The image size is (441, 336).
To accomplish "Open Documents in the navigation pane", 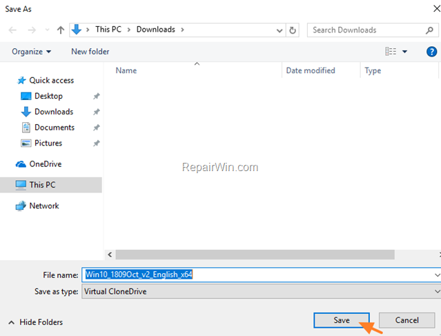I will [x=55, y=128].
